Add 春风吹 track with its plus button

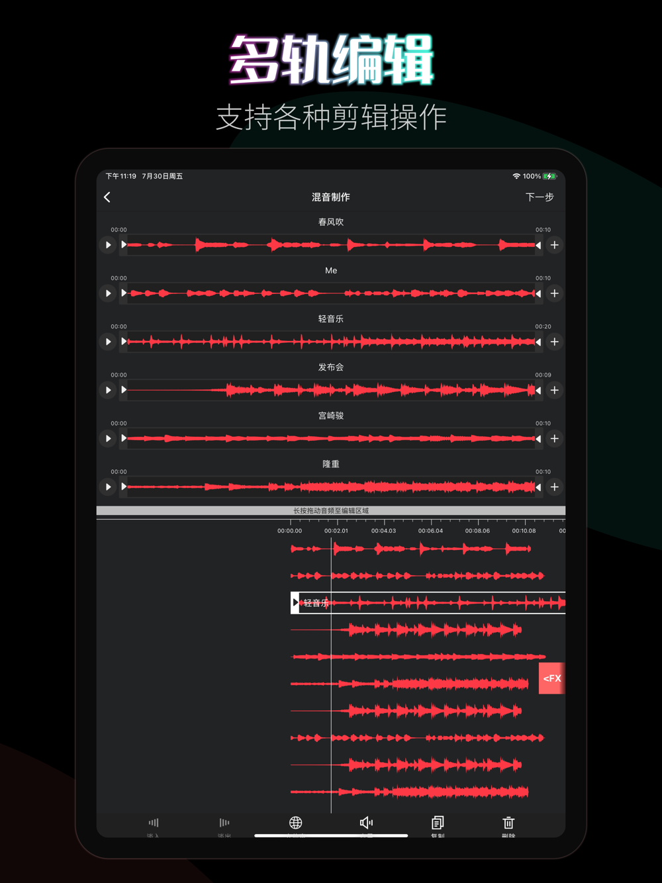555,245
